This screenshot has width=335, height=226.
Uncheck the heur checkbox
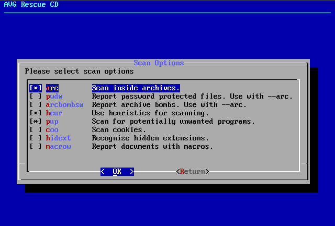coord(36,113)
